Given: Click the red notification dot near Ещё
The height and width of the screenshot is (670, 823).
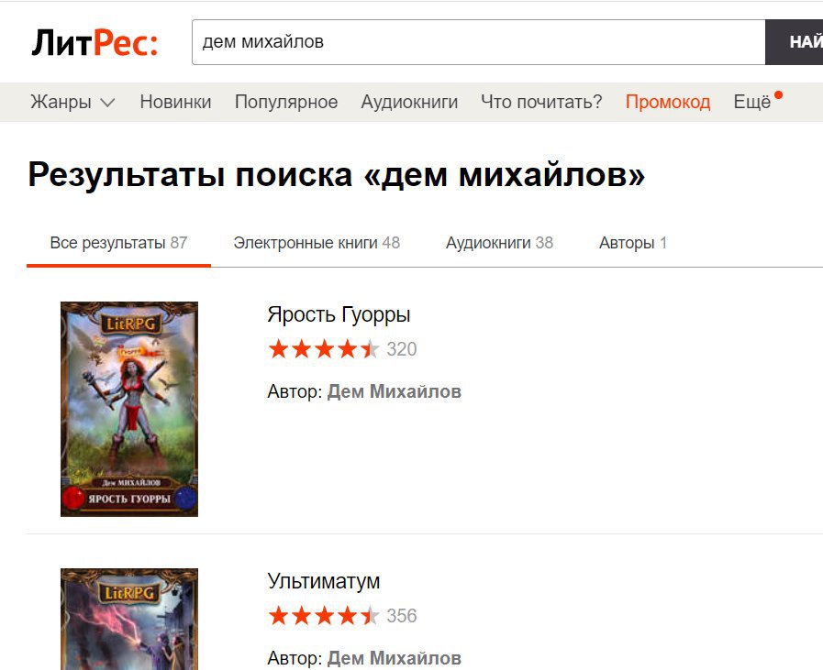Looking at the screenshot, I should click(x=778, y=95).
